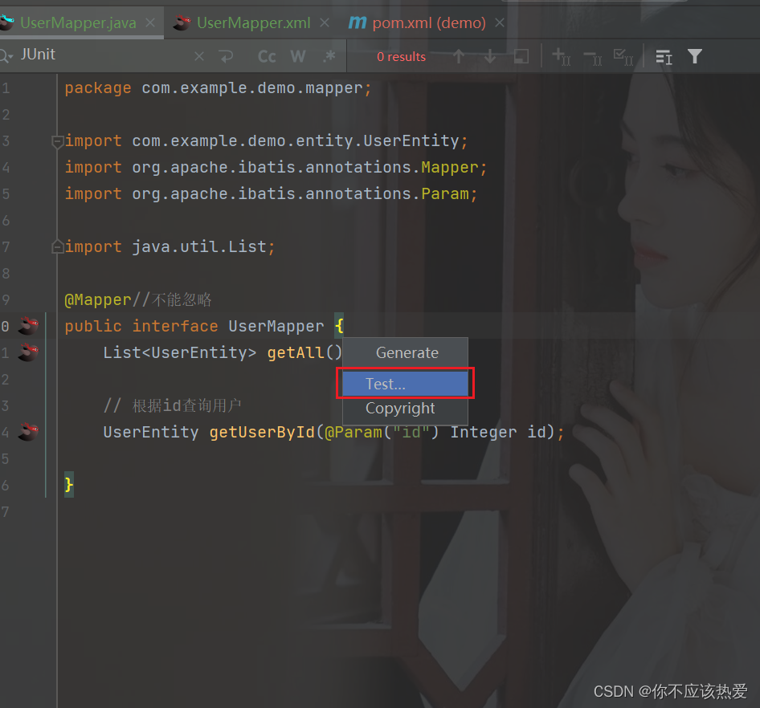Open find results in separate preview window
The height and width of the screenshot is (708, 760).
click(521, 56)
